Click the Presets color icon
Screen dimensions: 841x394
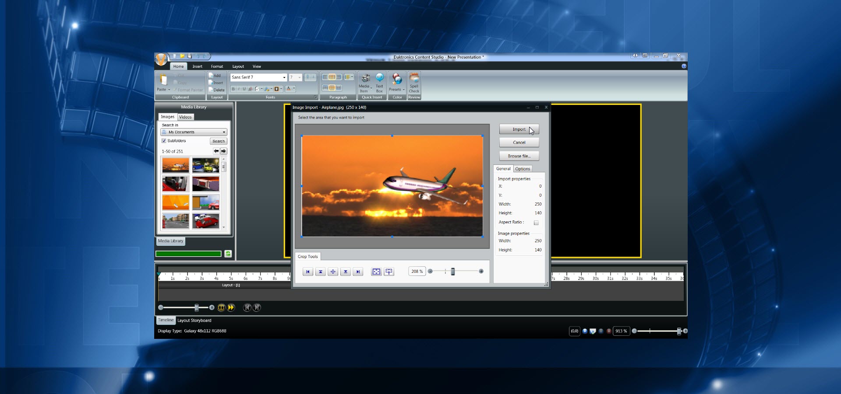[x=396, y=78]
